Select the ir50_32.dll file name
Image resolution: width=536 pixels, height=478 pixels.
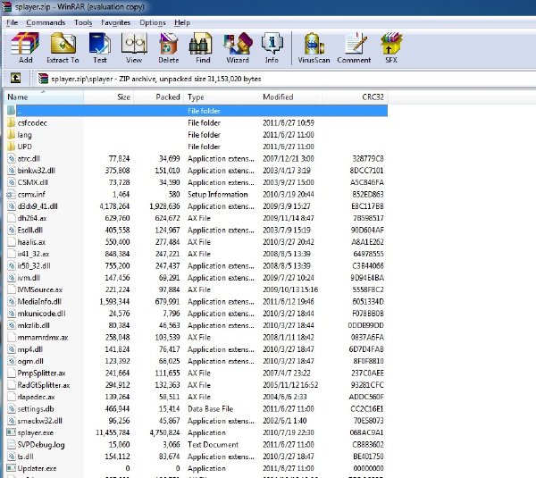coord(34,265)
